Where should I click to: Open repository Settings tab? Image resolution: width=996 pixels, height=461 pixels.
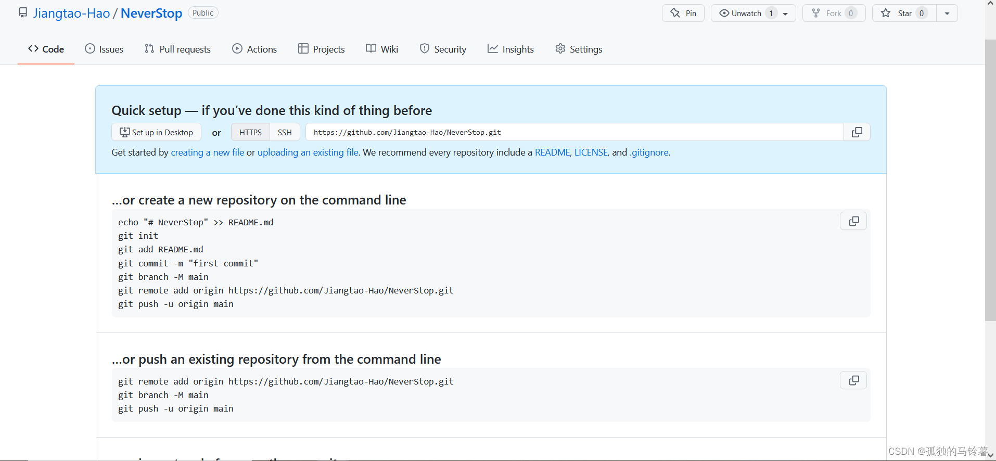[x=579, y=49]
